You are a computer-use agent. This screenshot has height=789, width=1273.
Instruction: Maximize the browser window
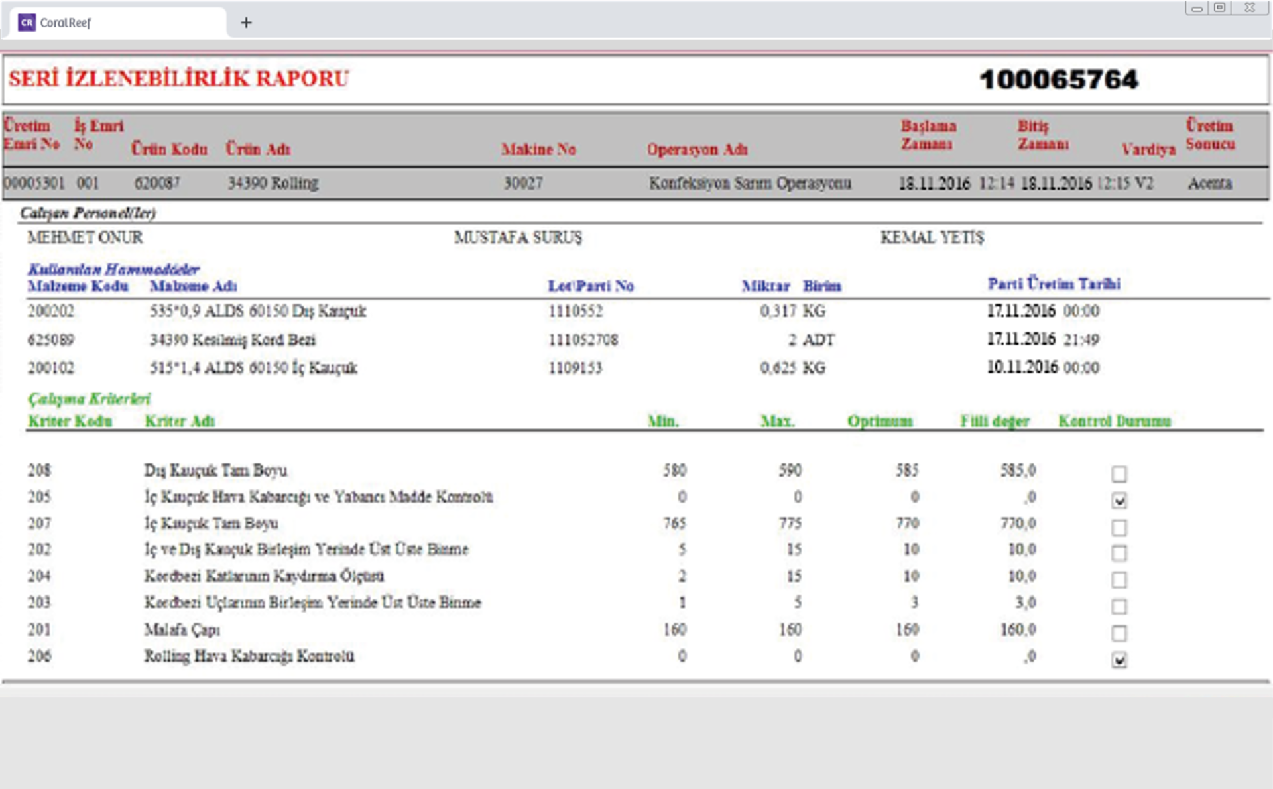click(1219, 8)
